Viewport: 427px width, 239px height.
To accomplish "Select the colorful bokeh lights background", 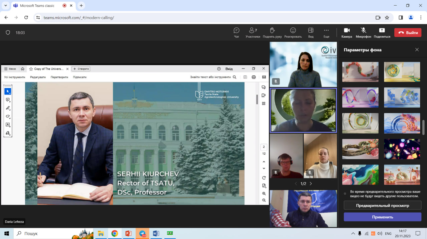I will coord(402,149).
